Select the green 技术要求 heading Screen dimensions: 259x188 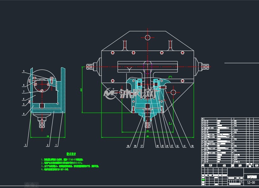click(x=71, y=154)
